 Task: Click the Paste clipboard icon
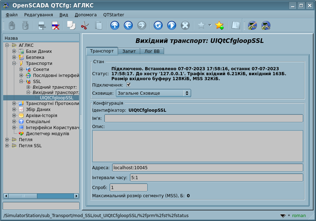pyautogui.click(x=98, y=26)
